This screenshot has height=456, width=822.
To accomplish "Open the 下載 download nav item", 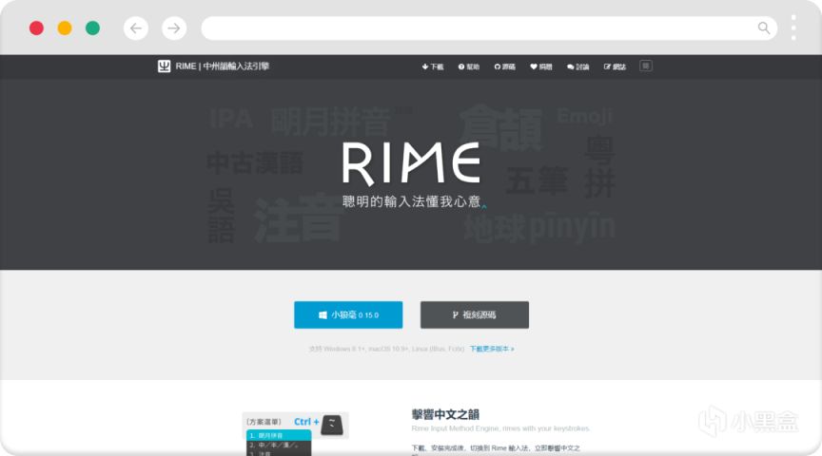I will (433, 66).
